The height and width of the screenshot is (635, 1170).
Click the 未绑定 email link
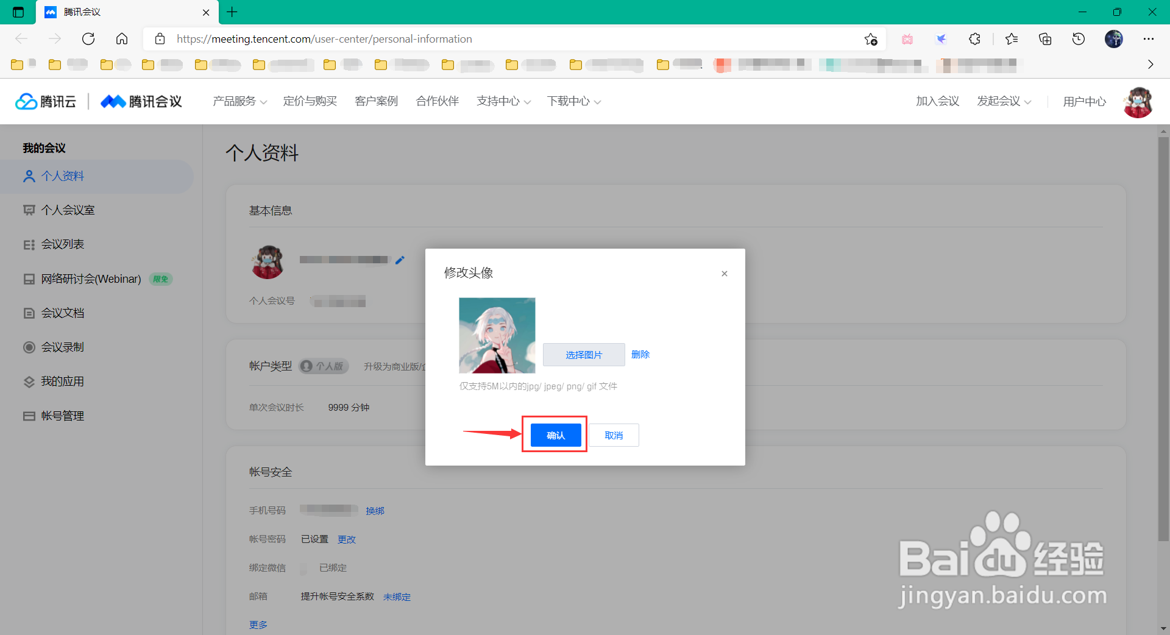(397, 597)
